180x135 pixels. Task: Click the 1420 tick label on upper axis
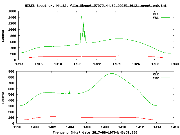tap(77, 64)
